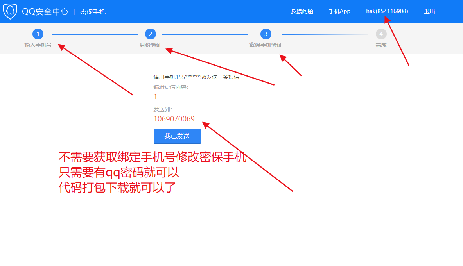Open the 反馈问题 feedback page
The image size is (463, 266).
click(x=301, y=11)
